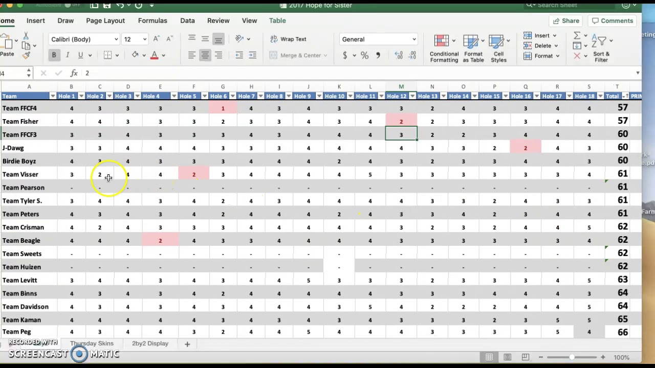Open the Data ribbon tab
The height and width of the screenshot is (368, 655).
pyautogui.click(x=187, y=20)
